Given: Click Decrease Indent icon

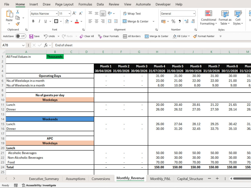Looking at the screenshot, I should 110,21.
